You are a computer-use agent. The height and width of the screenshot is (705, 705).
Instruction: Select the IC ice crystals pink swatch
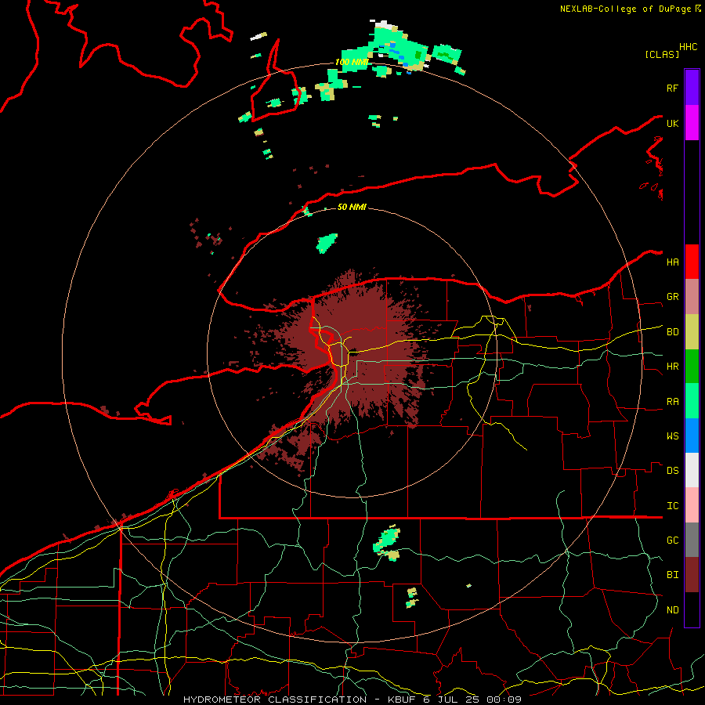tap(692, 505)
